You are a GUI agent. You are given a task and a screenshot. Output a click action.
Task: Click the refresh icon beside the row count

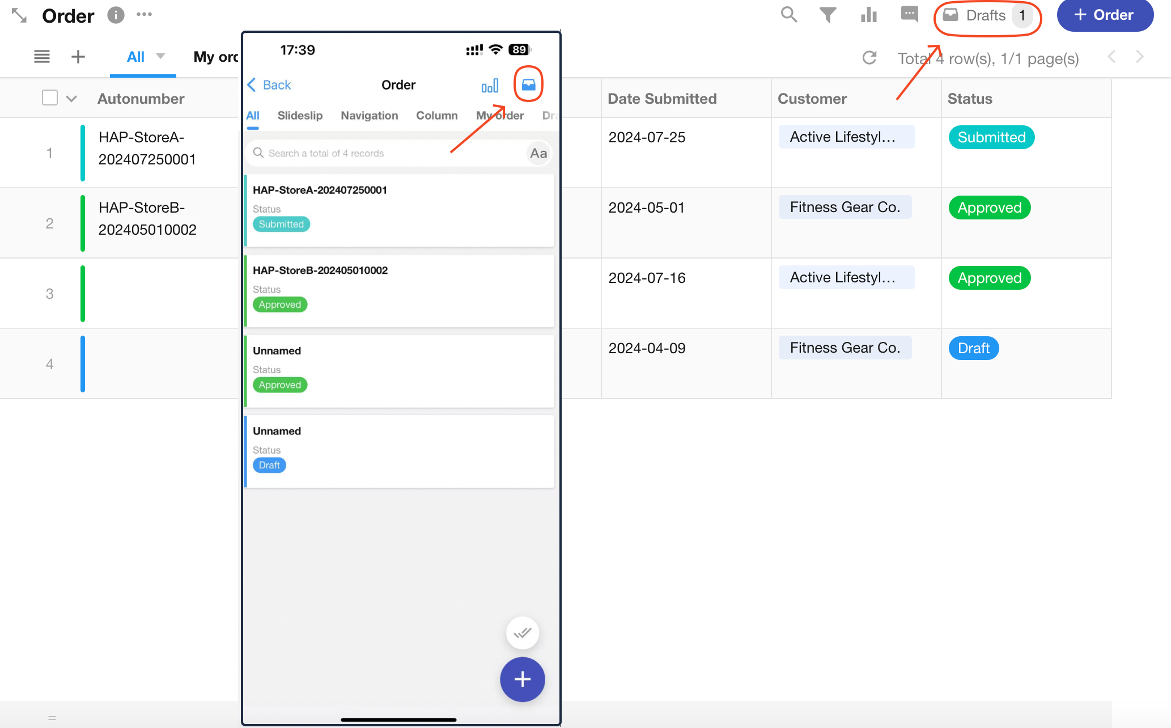pos(869,58)
